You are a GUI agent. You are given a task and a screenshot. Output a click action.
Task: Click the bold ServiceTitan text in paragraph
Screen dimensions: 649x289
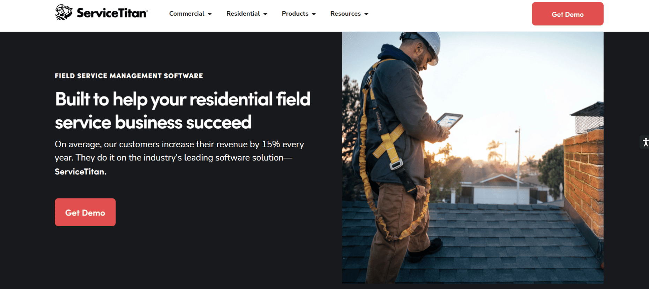pos(81,172)
